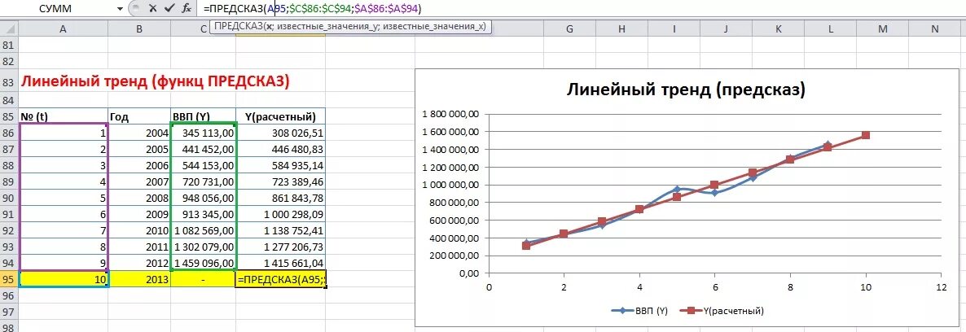
Task: Click the cell containing =ПРЕДСКАЗ(A95; formula
Action: tap(281, 280)
